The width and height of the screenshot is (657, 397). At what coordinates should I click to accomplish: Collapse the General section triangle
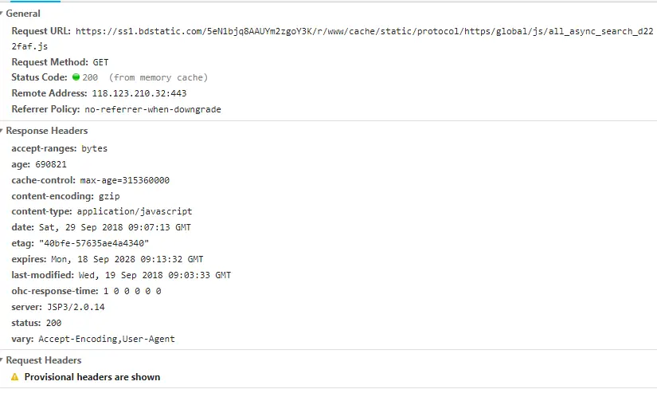pos(2,14)
